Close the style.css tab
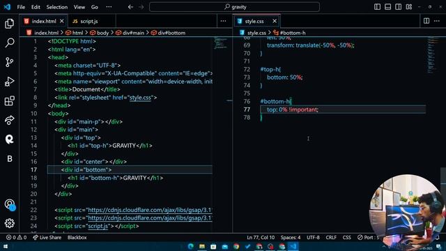Image resolution: width=446 pixels, height=251 pixels. [x=275, y=21]
